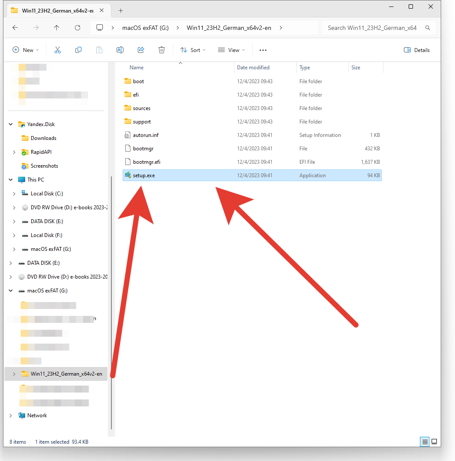Go back with the left arrow
Screen dimensions: 455x461
click(15, 28)
